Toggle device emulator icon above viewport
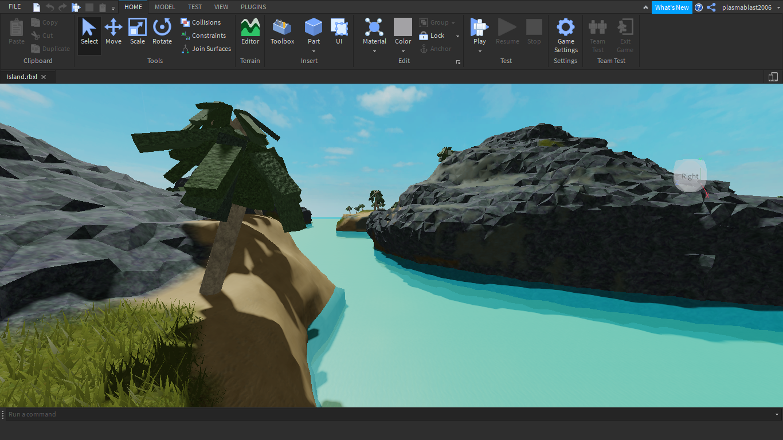 (773, 77)
